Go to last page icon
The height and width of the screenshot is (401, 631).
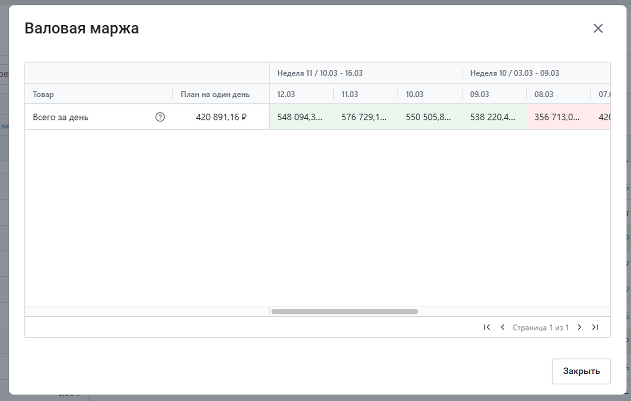(595, 327)
